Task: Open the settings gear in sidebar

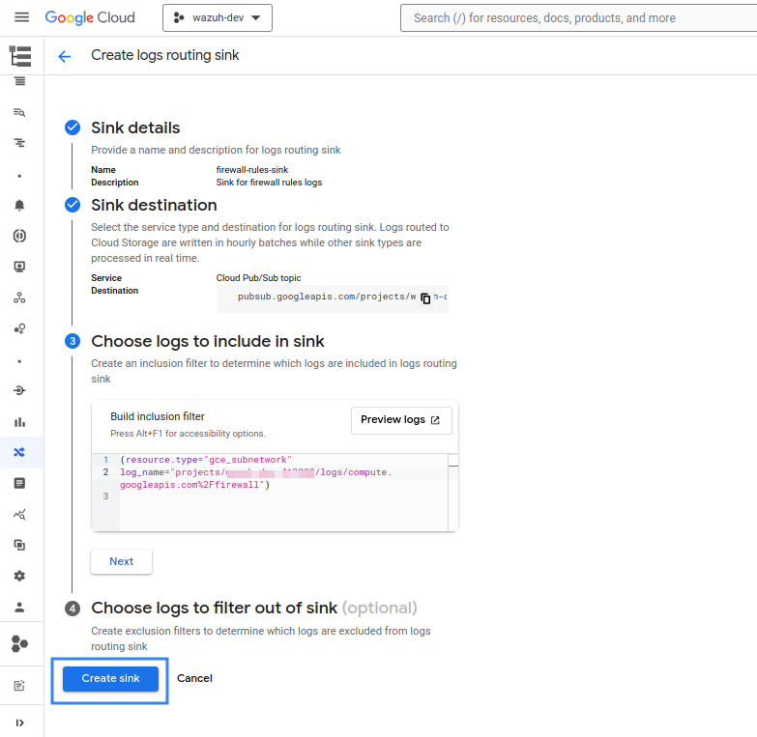Action: point(19,576)
